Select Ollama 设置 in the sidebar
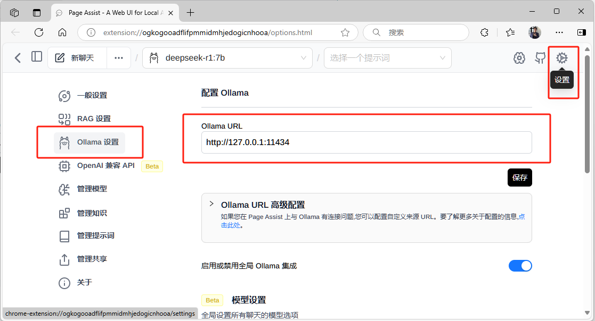 [89, 142]
